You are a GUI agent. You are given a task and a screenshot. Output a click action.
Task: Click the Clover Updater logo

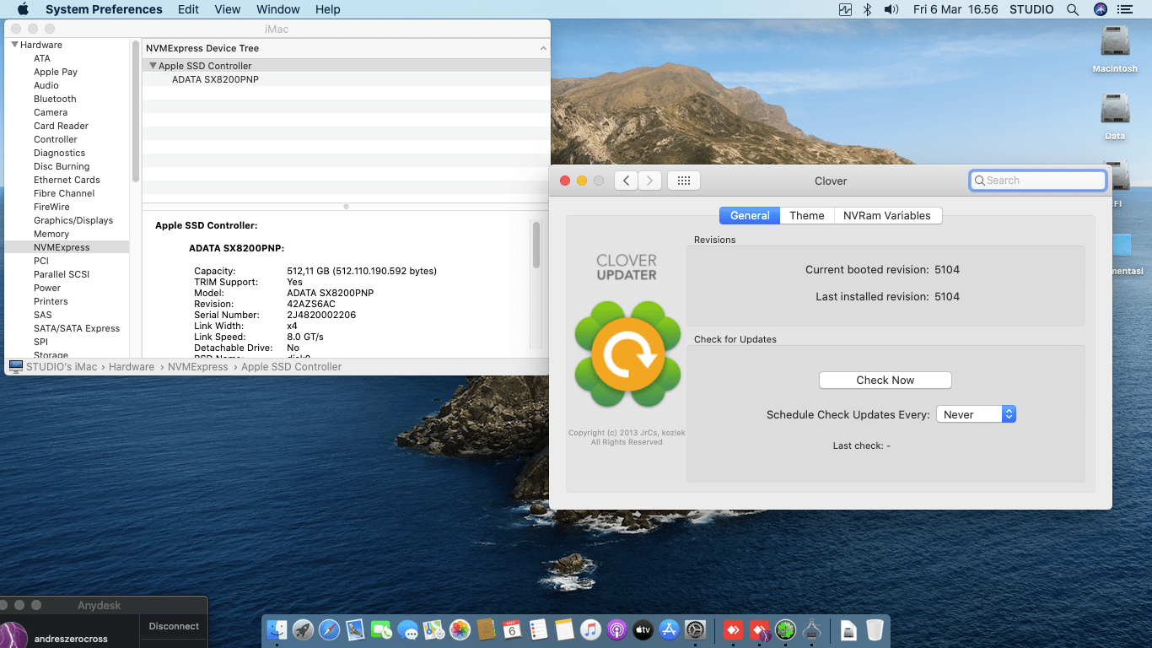(x=627, y=354)
